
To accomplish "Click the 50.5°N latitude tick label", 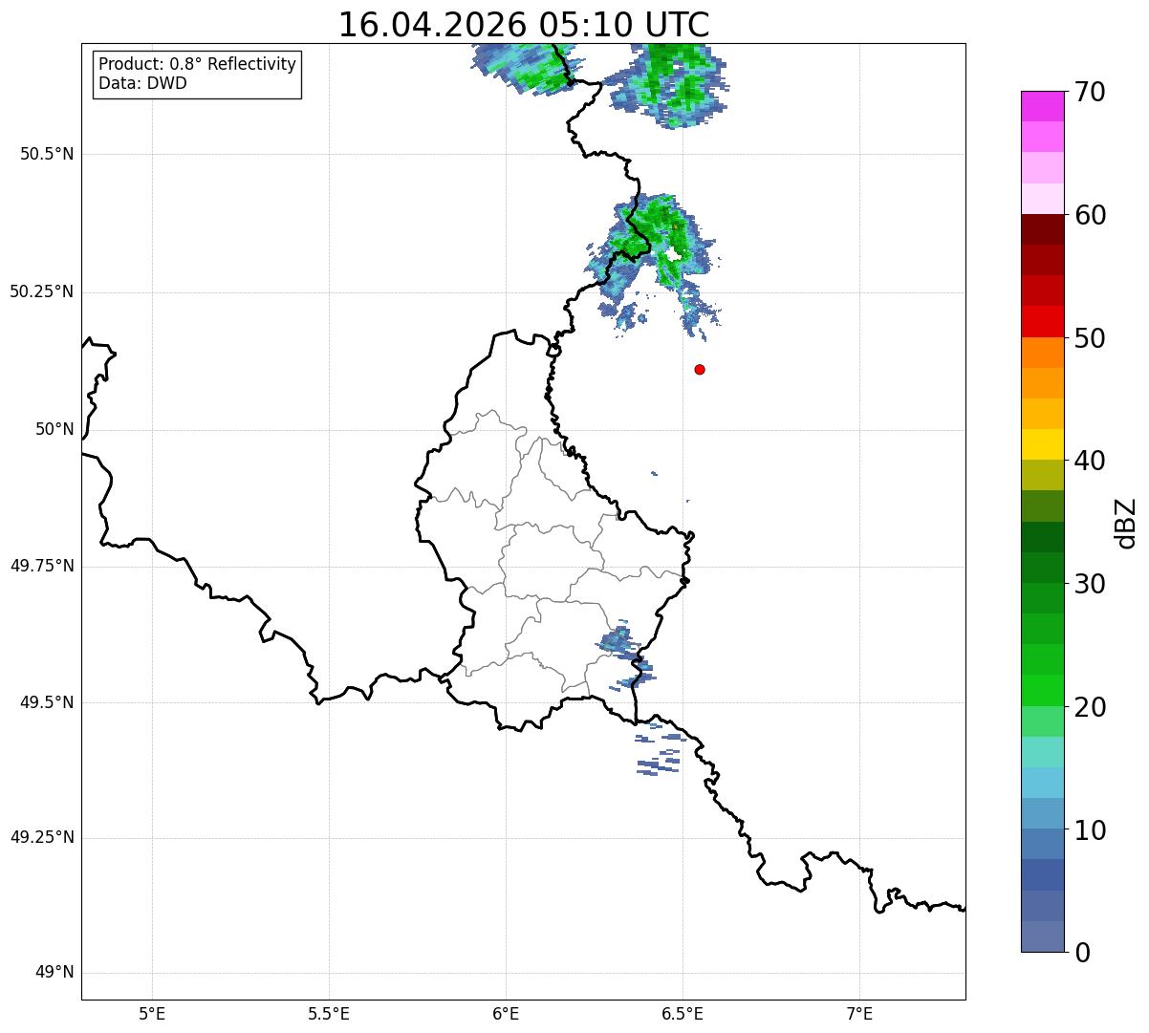I will click(47, 154).
